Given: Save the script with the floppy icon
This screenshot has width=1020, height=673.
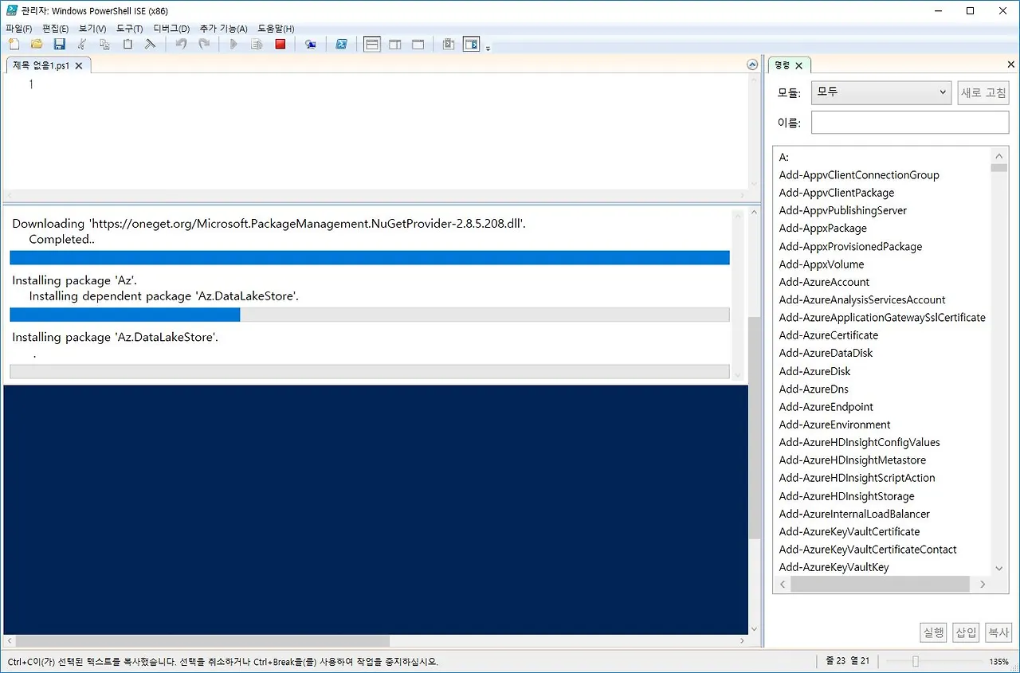Looking at the screenshot, I should coord(60,45).
